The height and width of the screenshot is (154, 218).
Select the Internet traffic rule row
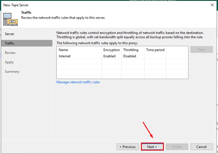tap(65, 56)
